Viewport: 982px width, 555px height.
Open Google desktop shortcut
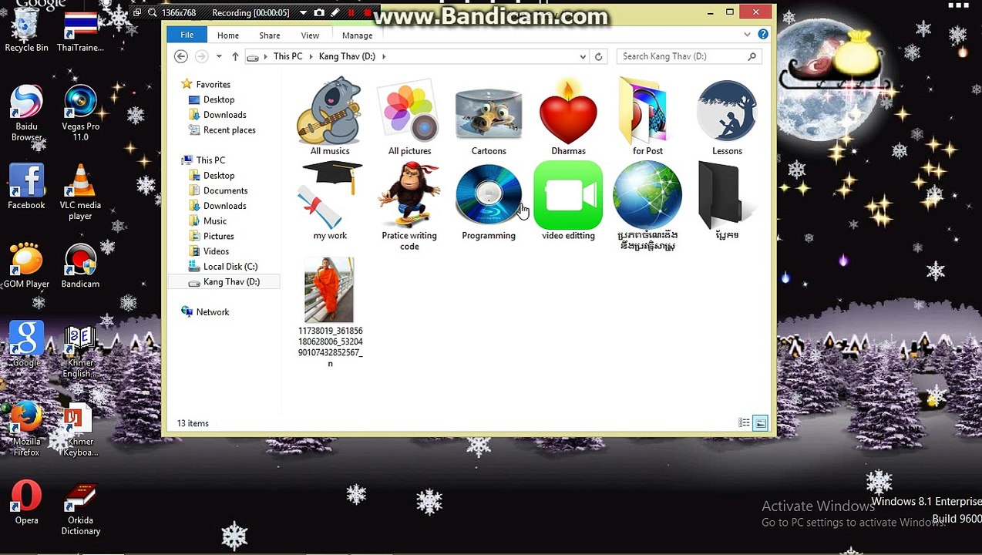tap(26, 345)
